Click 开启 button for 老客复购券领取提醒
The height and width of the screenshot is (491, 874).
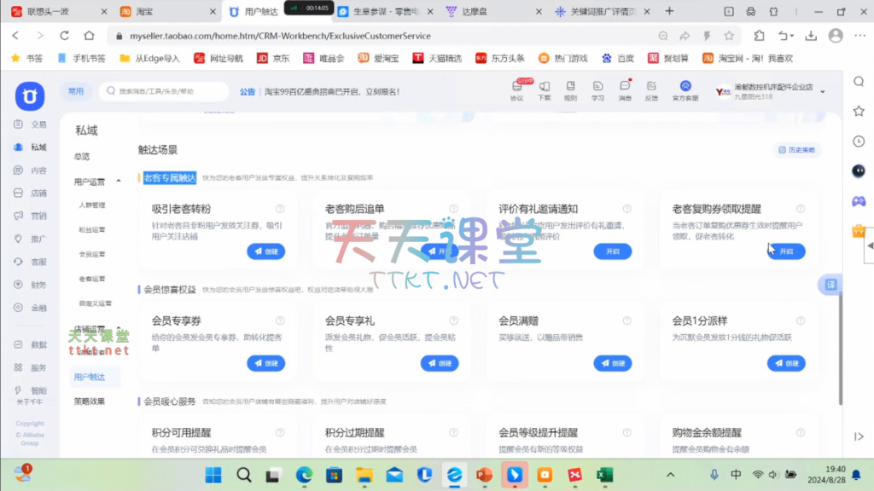[x=785, y=251]
